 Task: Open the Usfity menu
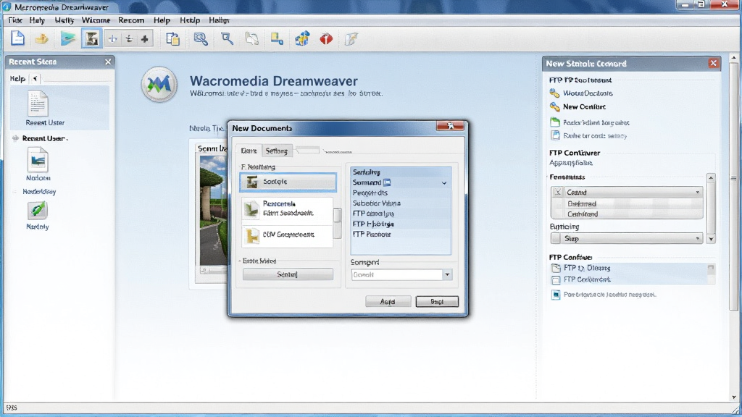(64, 20)
